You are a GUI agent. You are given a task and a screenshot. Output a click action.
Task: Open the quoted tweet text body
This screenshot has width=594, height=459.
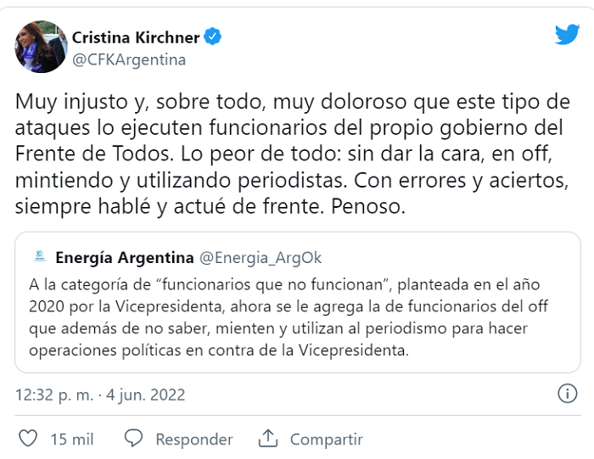point(289,317)
